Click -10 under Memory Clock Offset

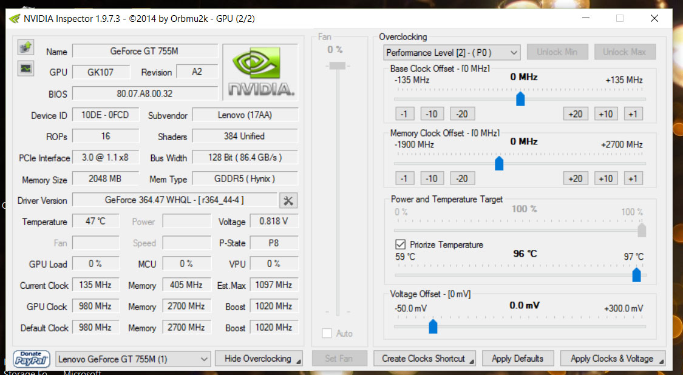[432, 178]
